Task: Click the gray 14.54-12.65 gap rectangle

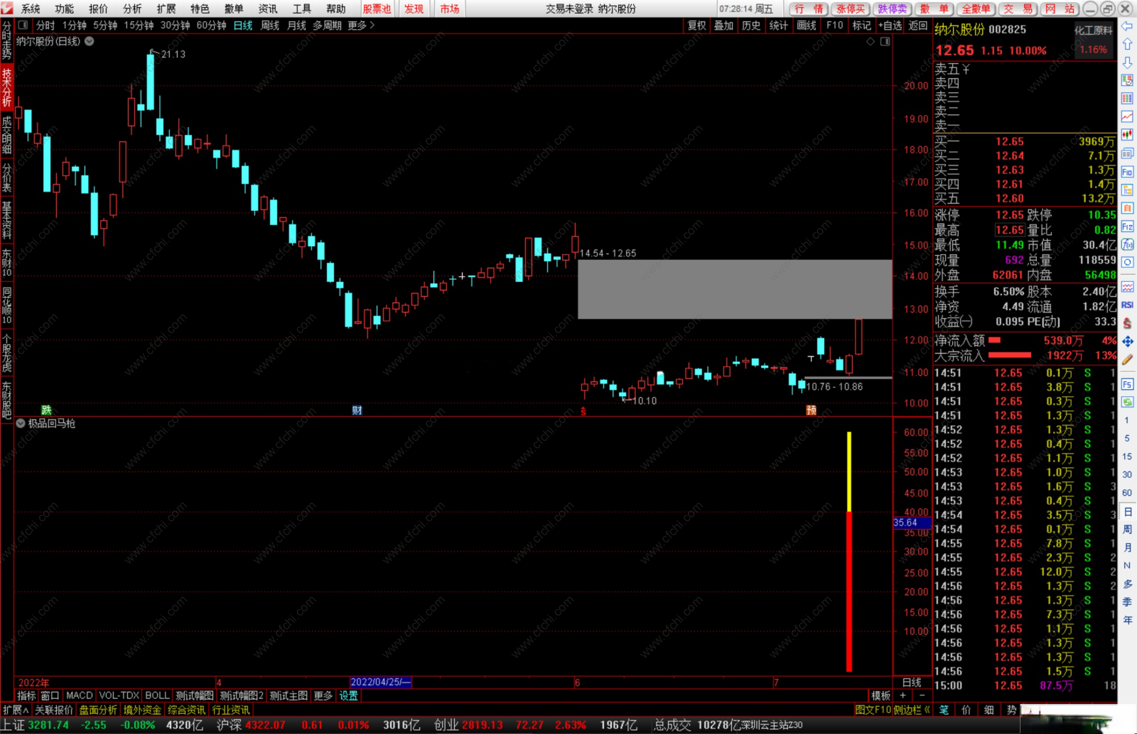Action: [734, 289]
